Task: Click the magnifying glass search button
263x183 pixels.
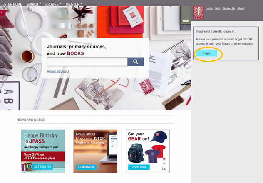Action: pos(136,62)
